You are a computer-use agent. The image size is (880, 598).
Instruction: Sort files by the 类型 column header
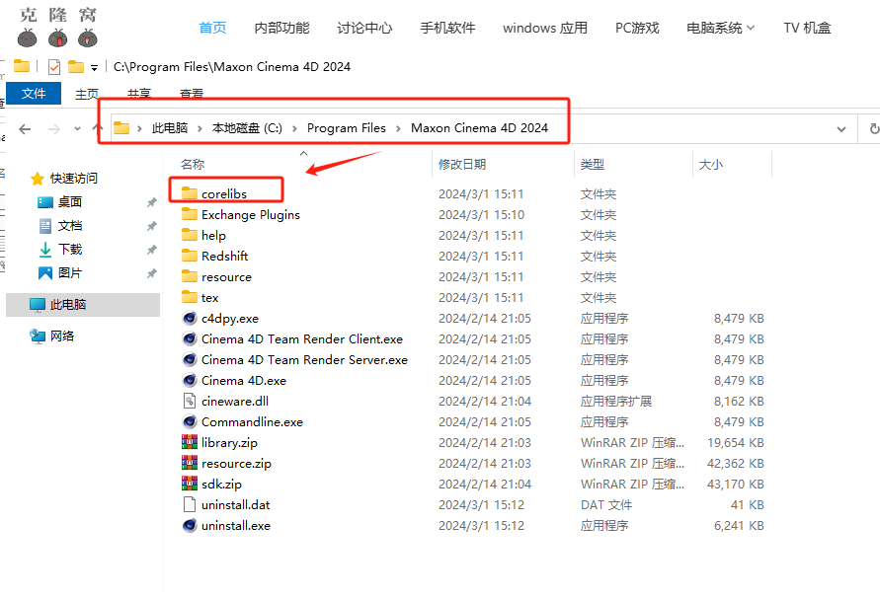pos(592,165)
